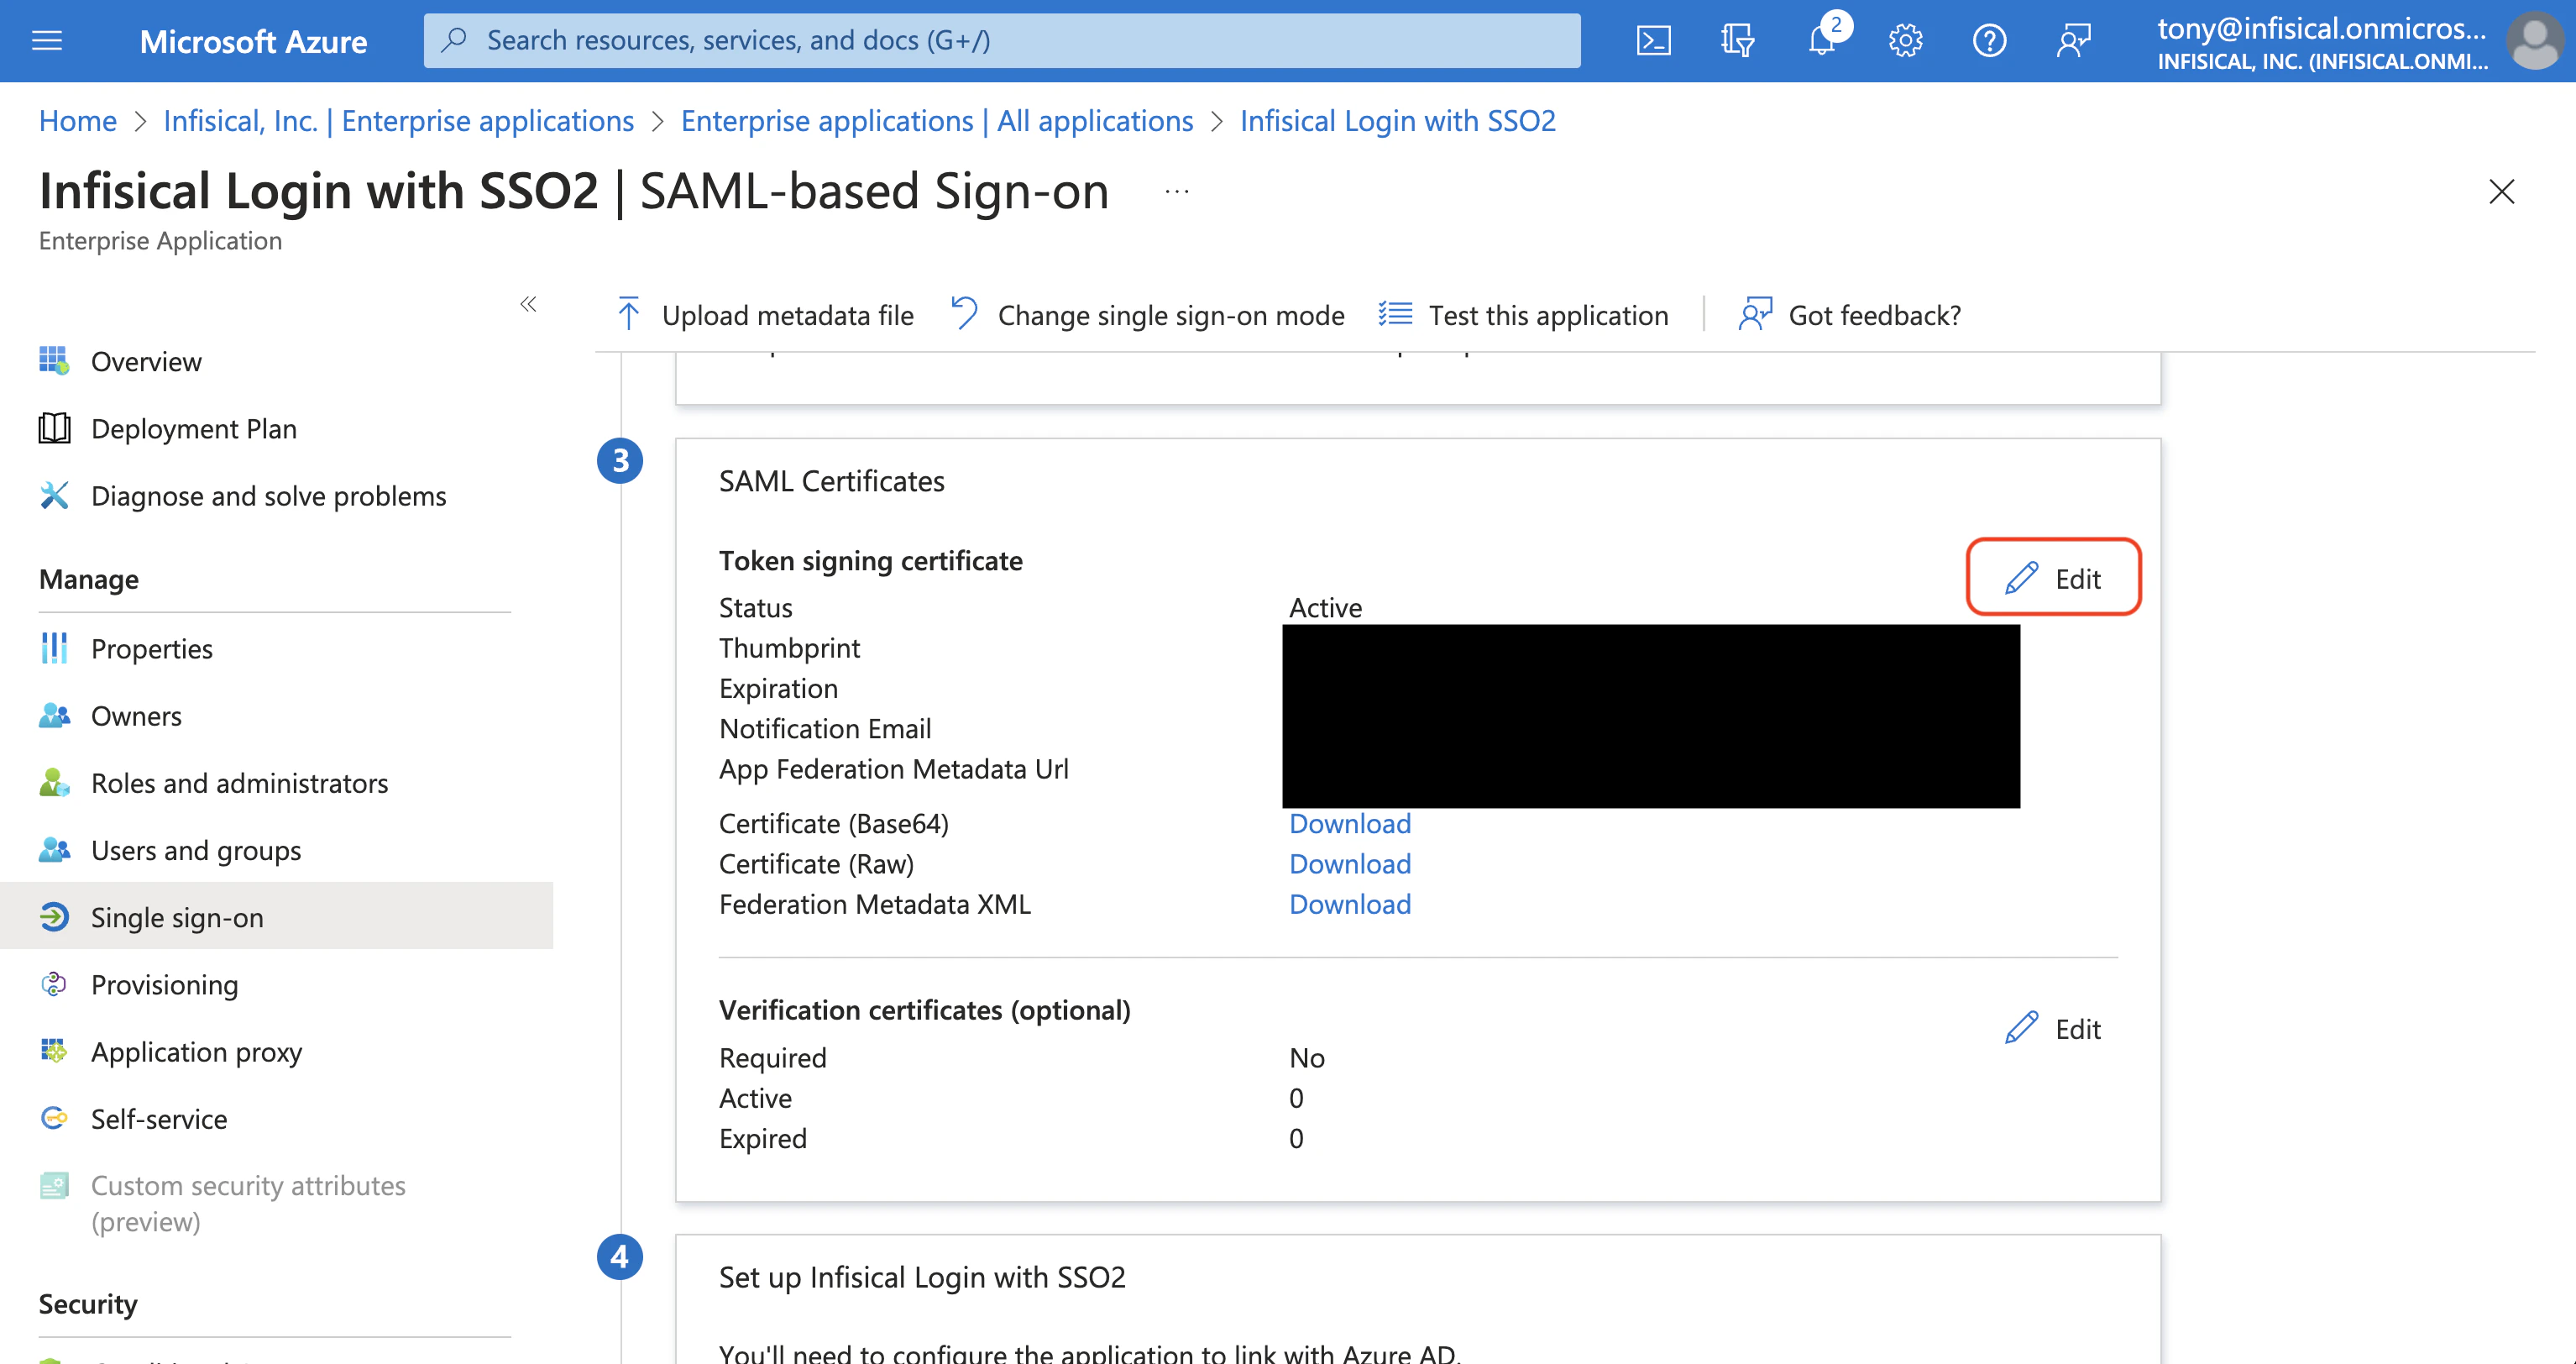Edit the Token signing certificate

pos(2053,578)
